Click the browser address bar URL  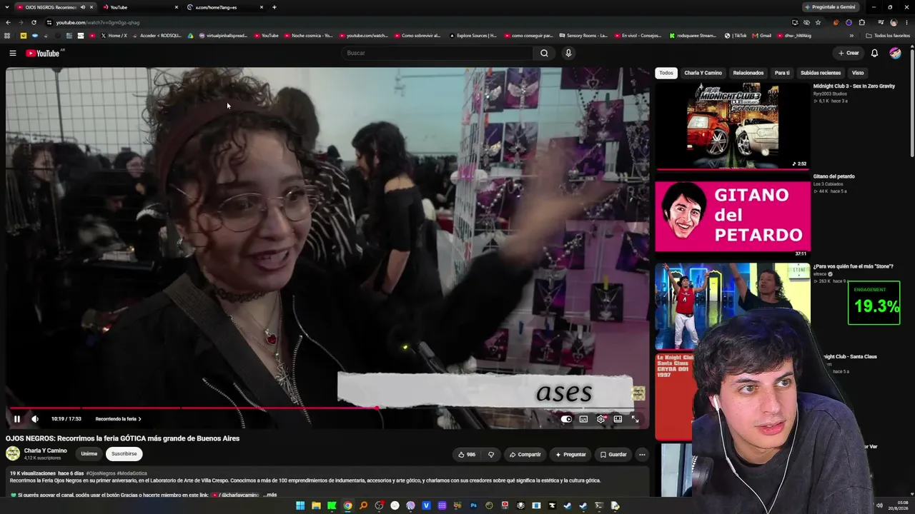pos(98,22)
